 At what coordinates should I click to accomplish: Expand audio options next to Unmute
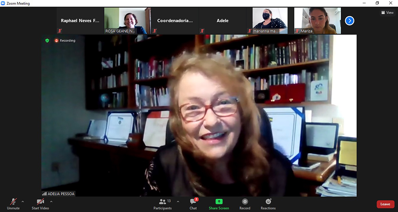coord(23,202)
